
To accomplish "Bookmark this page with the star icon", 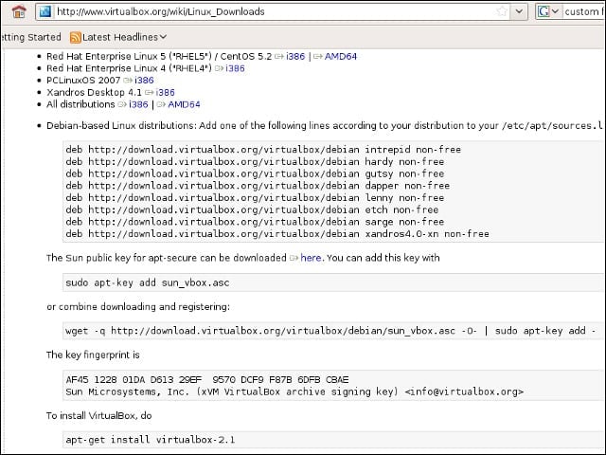I will pyautogui.click(x=502, y=11).
